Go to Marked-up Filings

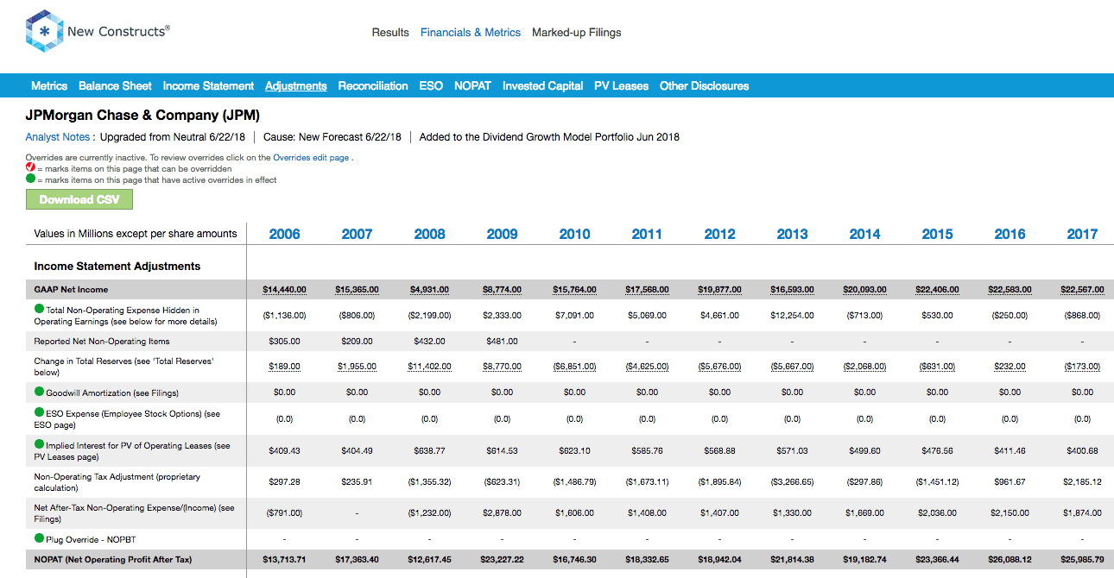tap(577, 32)
